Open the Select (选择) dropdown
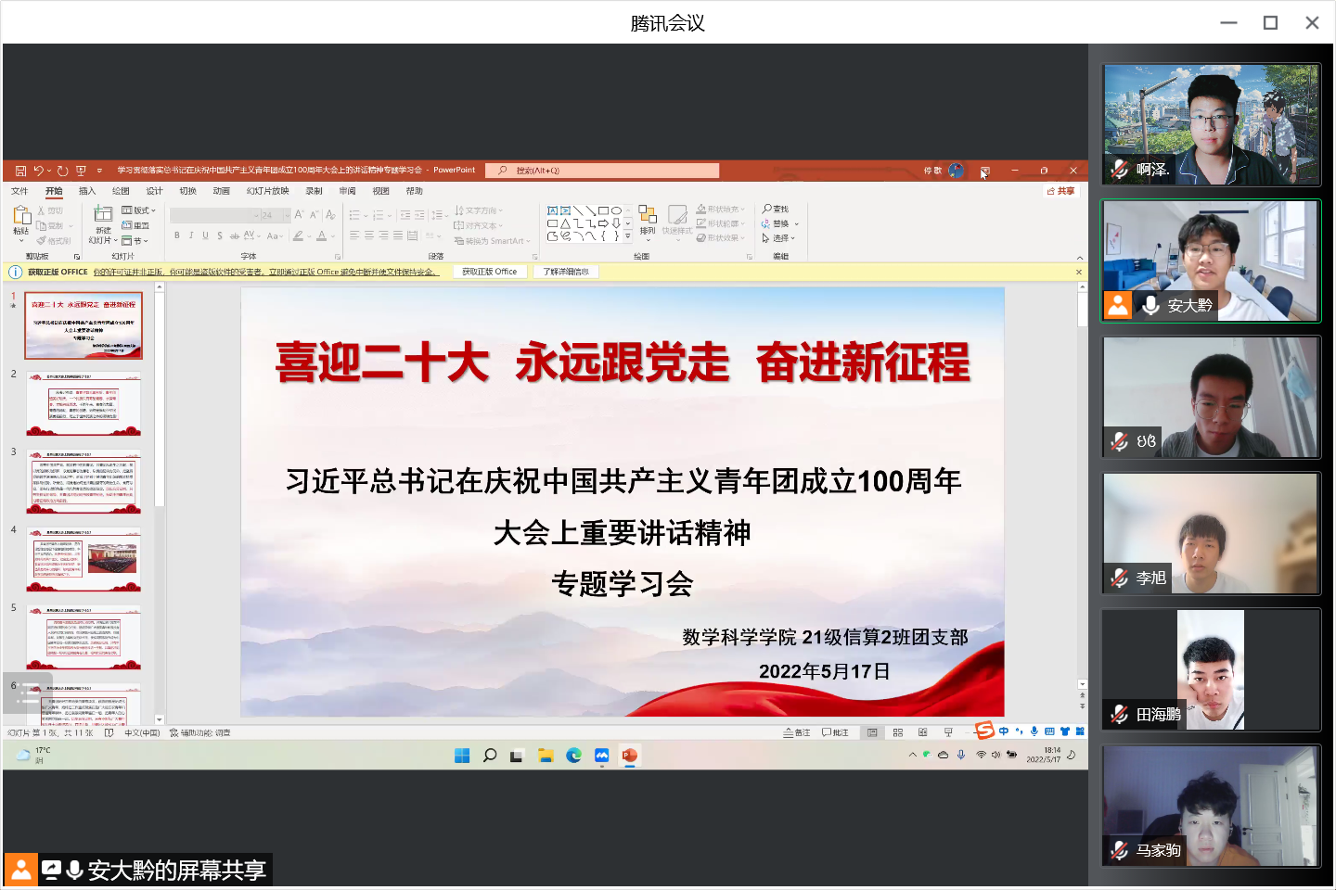The image size is (1336, 890). coord(779,238)
